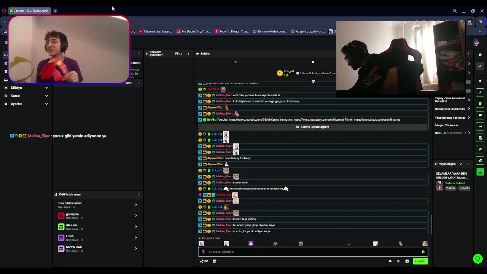Open Karma UwU reward requests arrow
Viewport: 487px width, 274px height.
(136, 249)
